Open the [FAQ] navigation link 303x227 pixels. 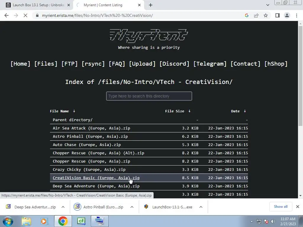pos(117,64)
